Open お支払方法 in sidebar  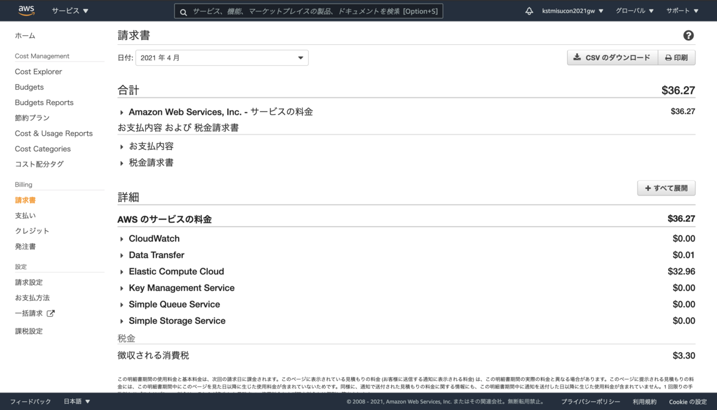click(x=32, y=298)
